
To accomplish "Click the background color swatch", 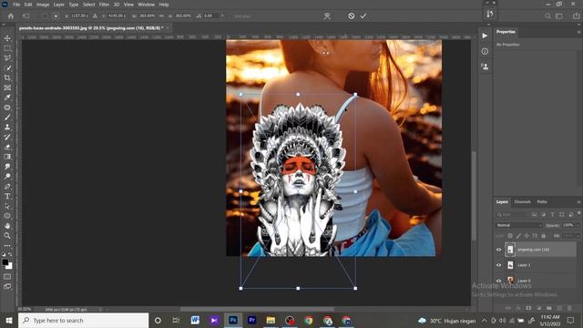I will [x=10, y=266].
